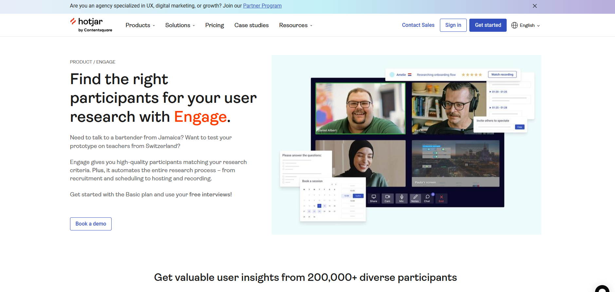
Task: Click Watch recording button in illustration
Action: tap(502, 75)
